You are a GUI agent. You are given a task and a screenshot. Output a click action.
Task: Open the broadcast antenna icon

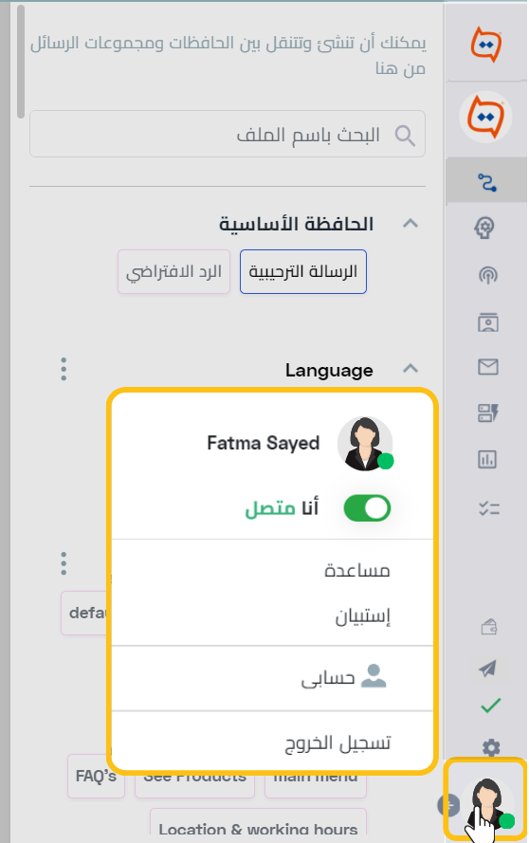(487, 275)
